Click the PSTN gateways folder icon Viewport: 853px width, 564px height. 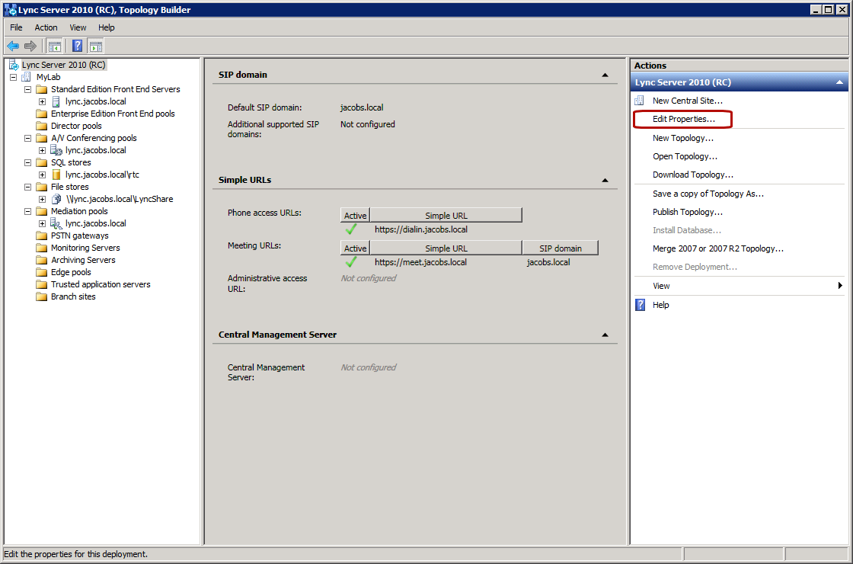click(41, 236)
